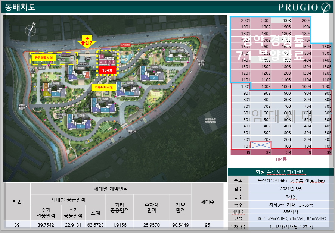Click the red 104동 label on the map

coord(107,70)
